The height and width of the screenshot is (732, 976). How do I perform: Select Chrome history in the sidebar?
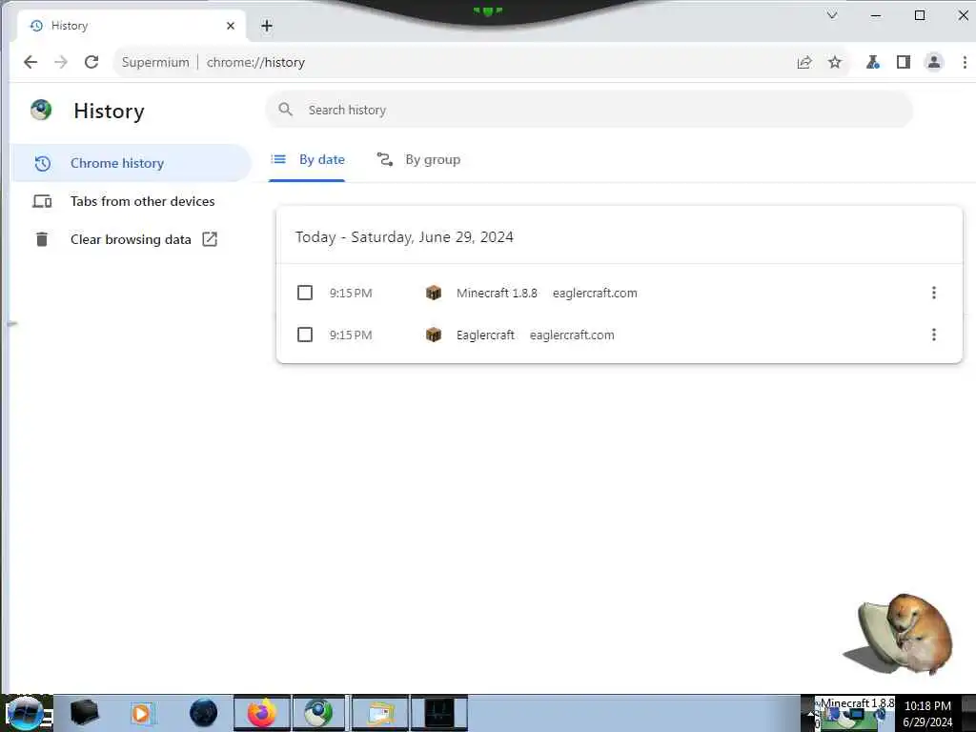[131, 163]
